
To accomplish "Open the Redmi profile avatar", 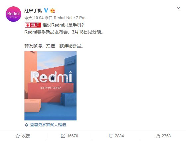I will (13, 14).
